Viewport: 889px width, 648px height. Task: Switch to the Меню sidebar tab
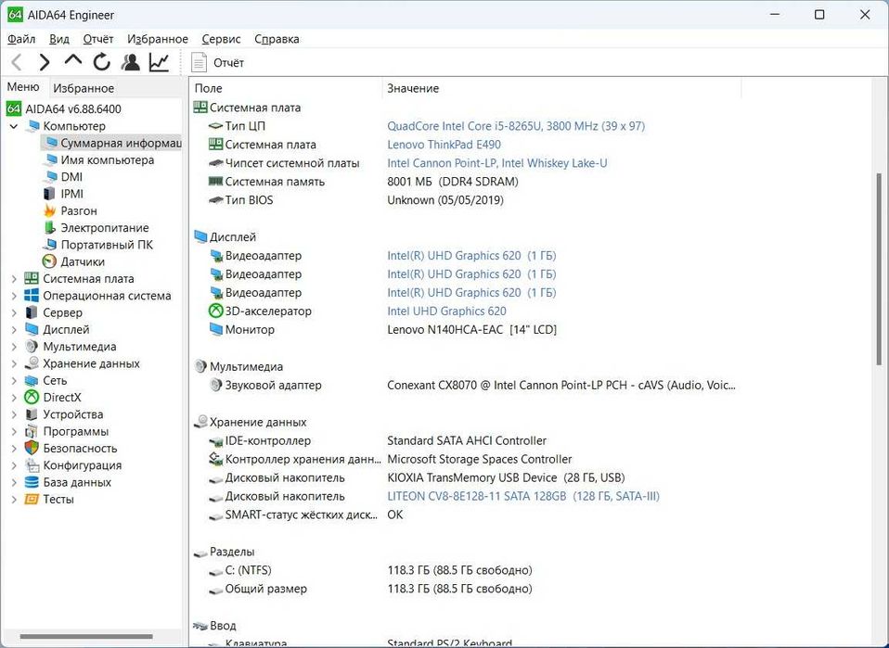point(23,86)
